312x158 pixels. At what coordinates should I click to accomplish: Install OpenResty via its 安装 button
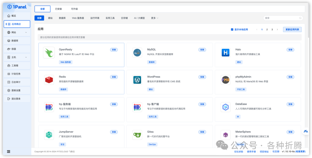tap(114, 50)
